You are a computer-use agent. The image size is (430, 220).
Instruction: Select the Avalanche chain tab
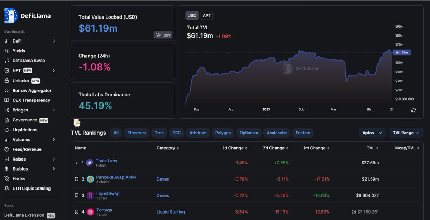[x=277, y=133]
